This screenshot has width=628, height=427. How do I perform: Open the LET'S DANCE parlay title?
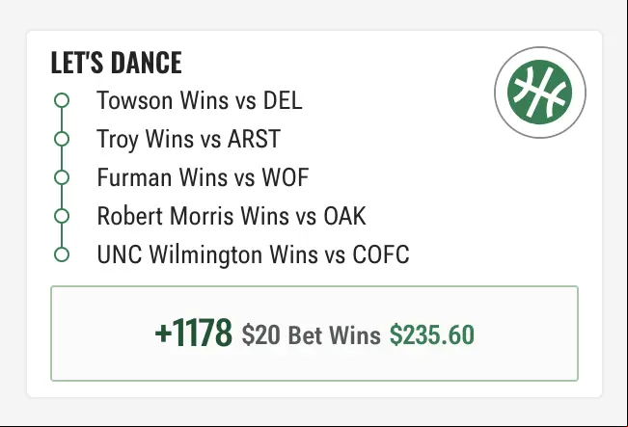(116, 63)
